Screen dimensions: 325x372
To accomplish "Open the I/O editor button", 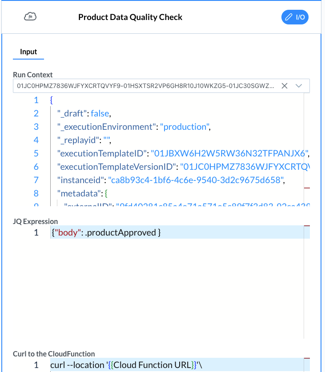I will coord(295,17).
